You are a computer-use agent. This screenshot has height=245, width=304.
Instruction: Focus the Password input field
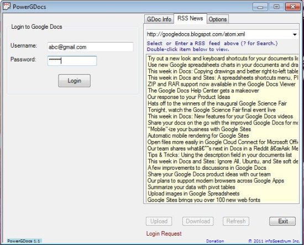[x=72, y=61]
